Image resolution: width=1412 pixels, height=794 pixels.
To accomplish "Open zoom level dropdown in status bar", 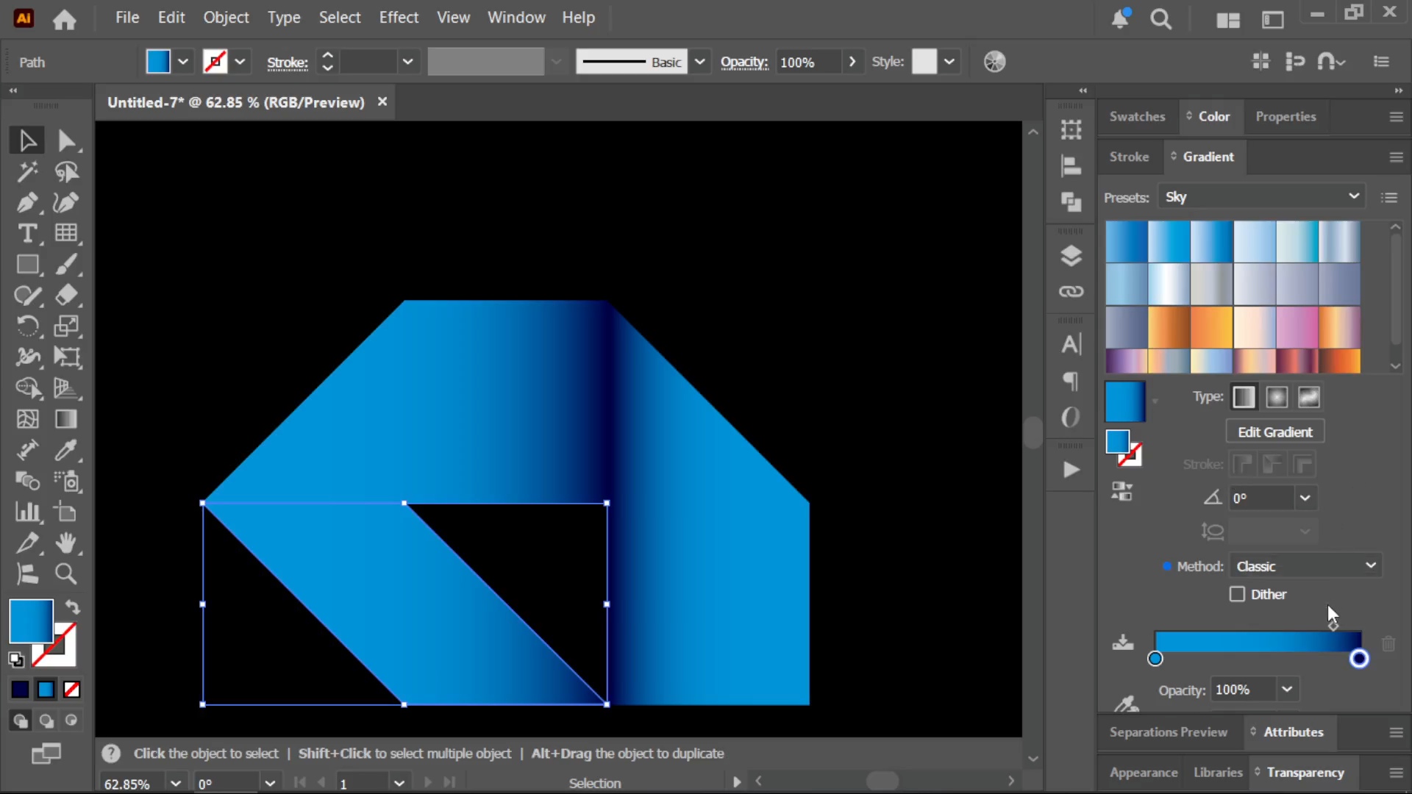I will (175, 783).
